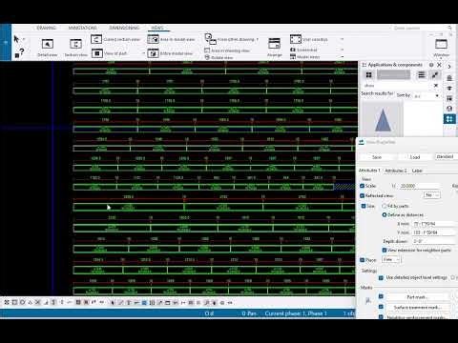Screen dimensions: 458x343
Task: Click the From other drawing icon
Action: click(210, 39)
